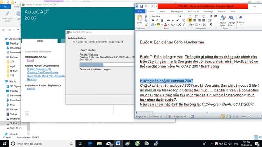Screen dimensions: 262x147
Task: Select Center alignment in Word
Action: [x=194, y=20]
